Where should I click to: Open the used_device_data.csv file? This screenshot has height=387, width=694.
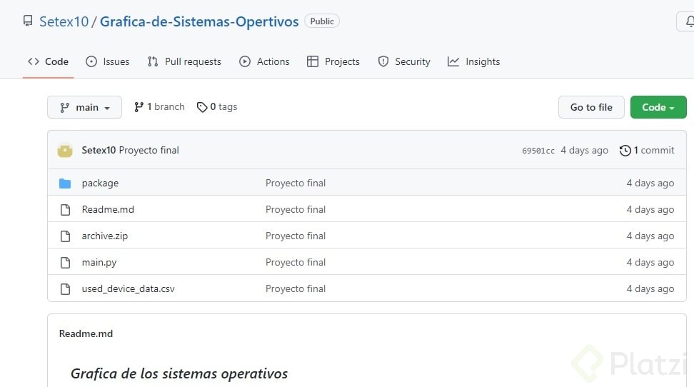(129, 288)
